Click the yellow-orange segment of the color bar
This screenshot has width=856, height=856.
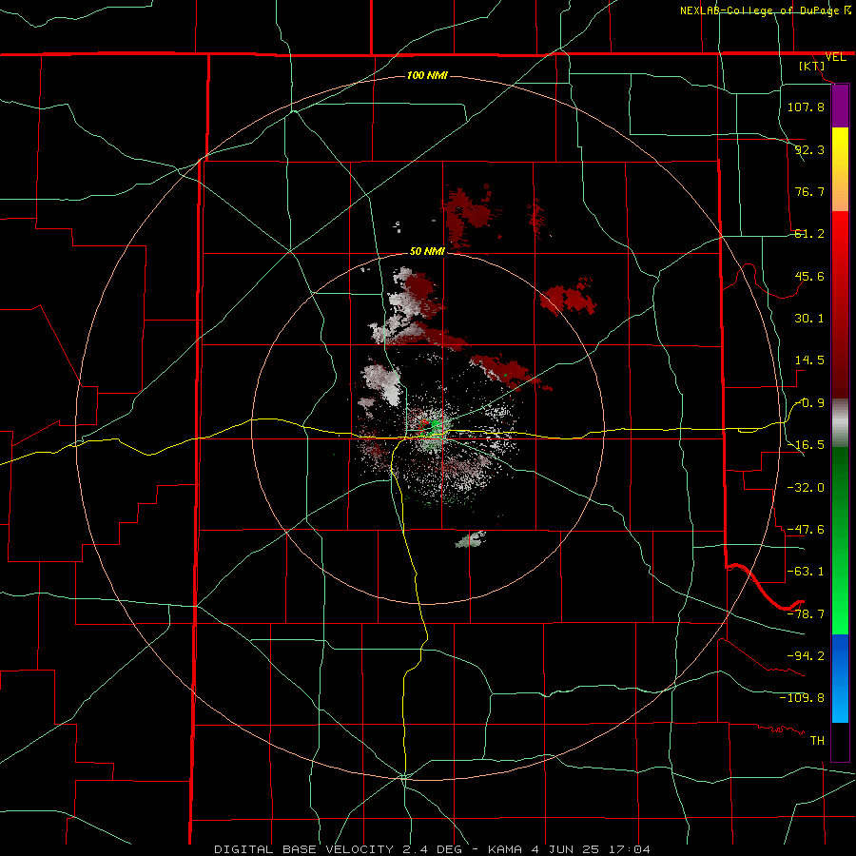click(x=840, y=169)
